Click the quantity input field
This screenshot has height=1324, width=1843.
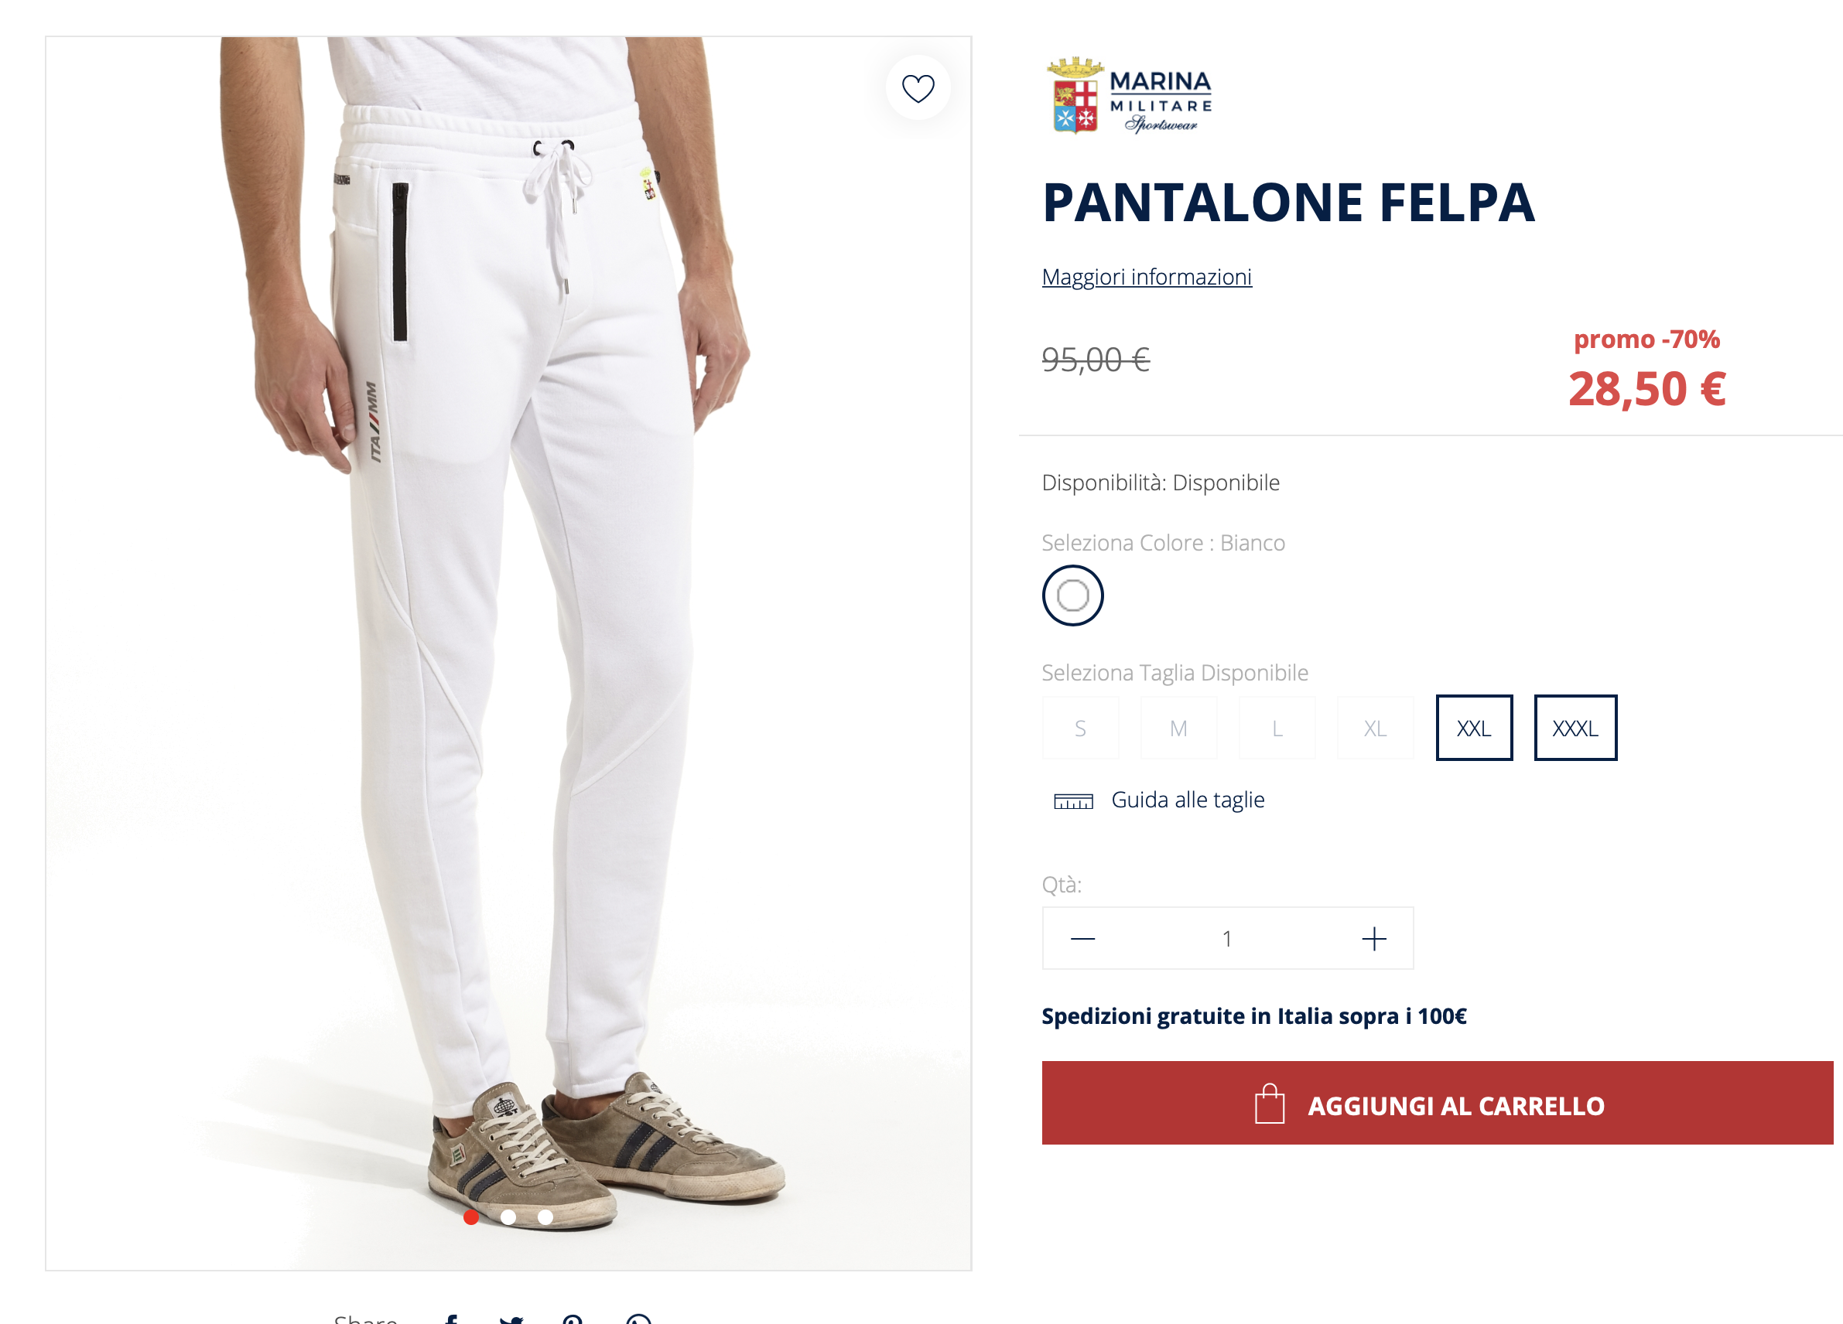[x=1226, y=938]
